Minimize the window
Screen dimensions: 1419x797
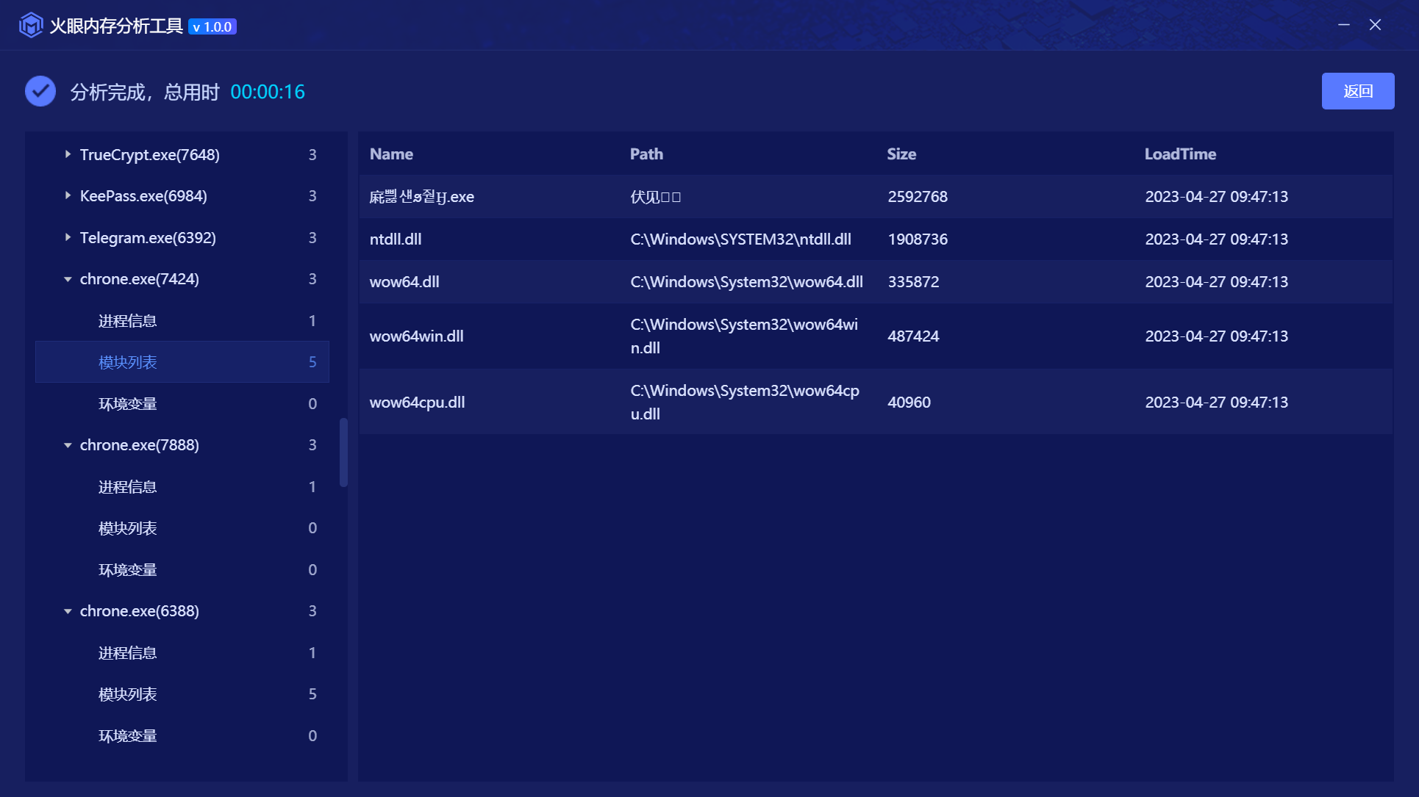(1343, 25)
